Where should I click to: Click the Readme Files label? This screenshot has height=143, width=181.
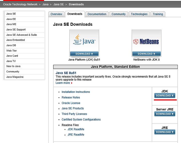click(x=70, y=125)
